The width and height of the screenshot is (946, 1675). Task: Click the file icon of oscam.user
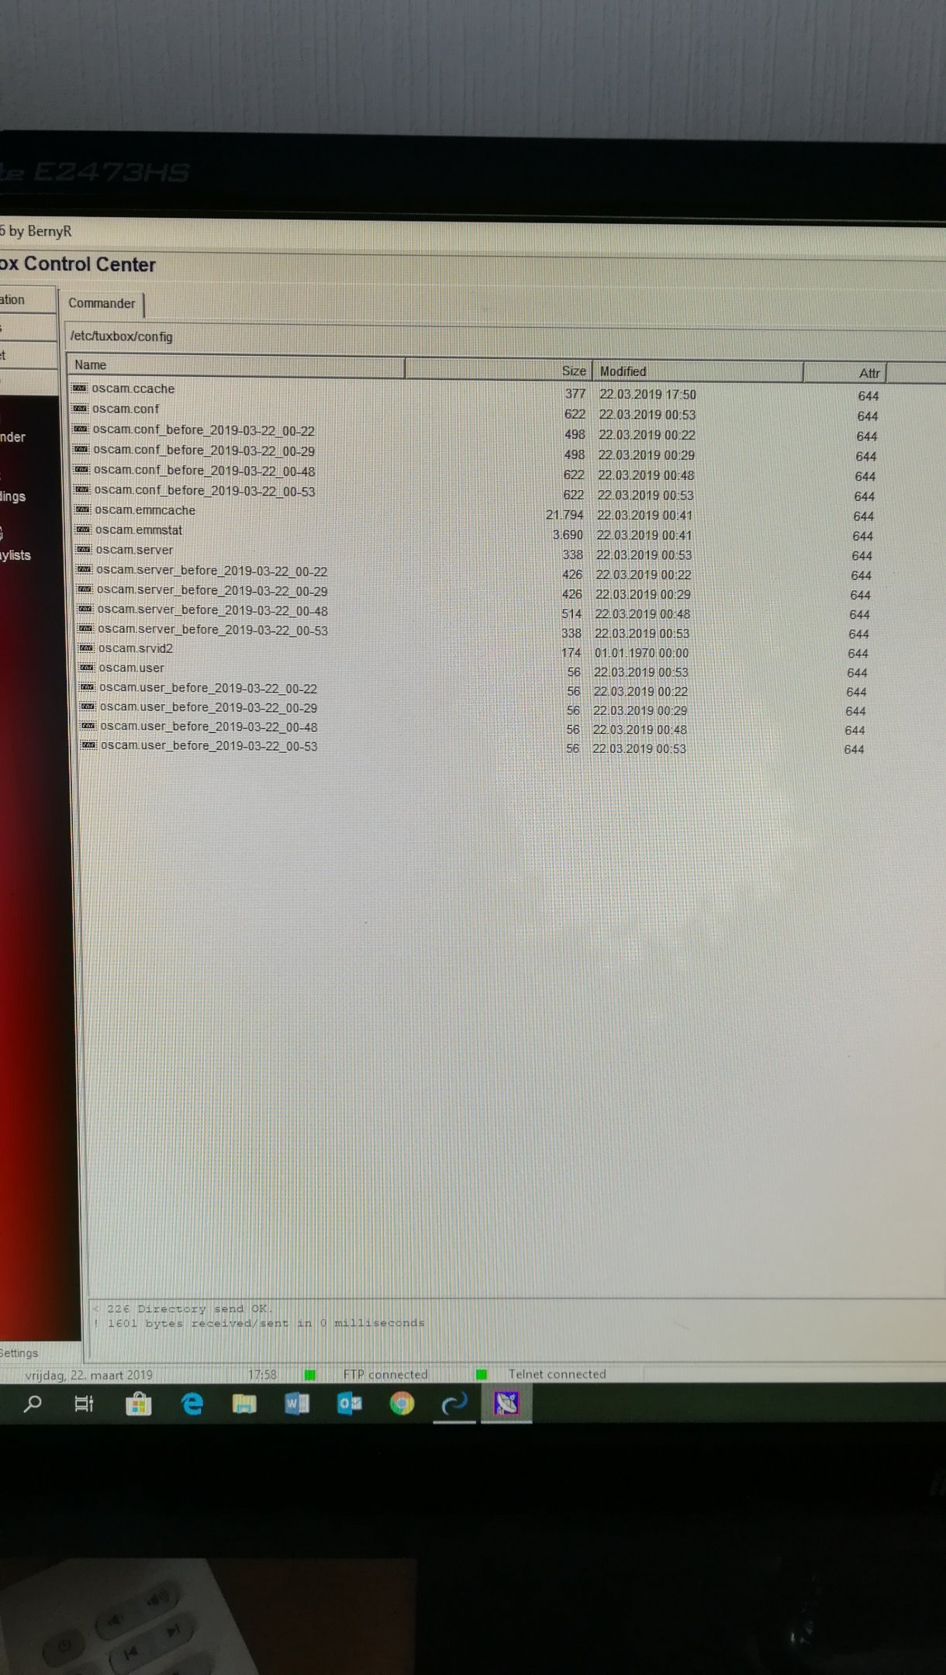(87, 667)
